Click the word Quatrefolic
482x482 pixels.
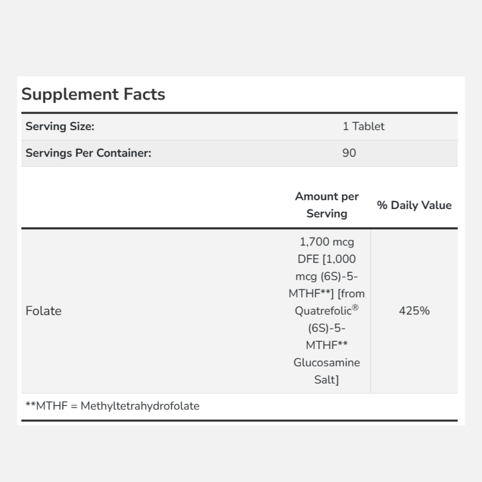[x=323, y=311]
